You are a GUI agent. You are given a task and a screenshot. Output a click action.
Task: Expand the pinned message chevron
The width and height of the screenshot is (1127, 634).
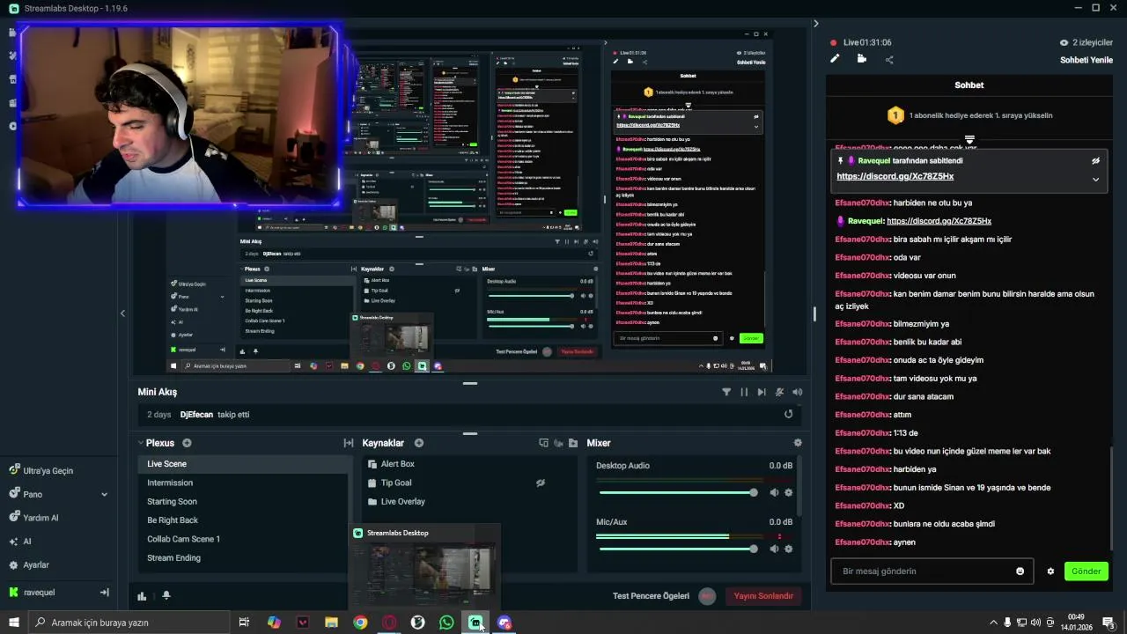coord(1095,179)
